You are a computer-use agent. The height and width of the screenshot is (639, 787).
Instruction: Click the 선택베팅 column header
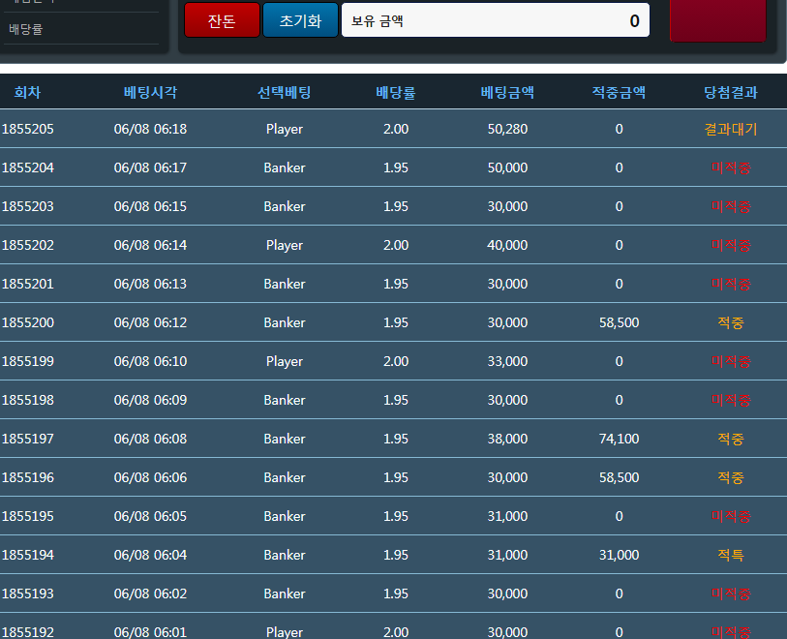[x=284, y=92]
